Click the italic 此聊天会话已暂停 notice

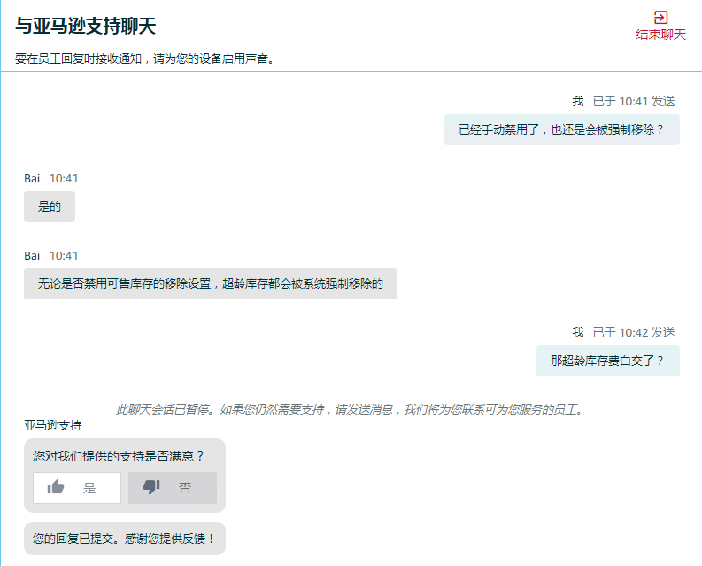tap(350, 409)
